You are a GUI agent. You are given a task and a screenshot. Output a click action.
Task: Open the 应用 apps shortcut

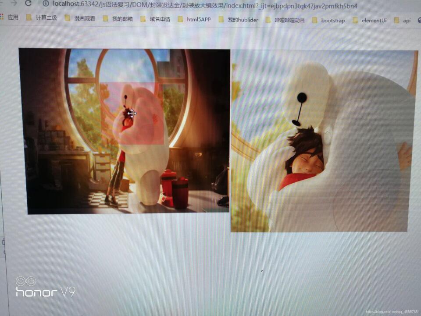tap(9, 17)
